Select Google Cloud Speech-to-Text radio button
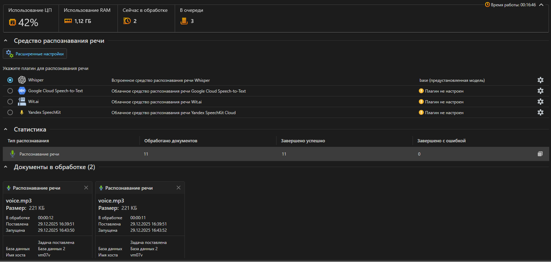Viewport: 551px width, 262px height. click(x=10, y=91)
